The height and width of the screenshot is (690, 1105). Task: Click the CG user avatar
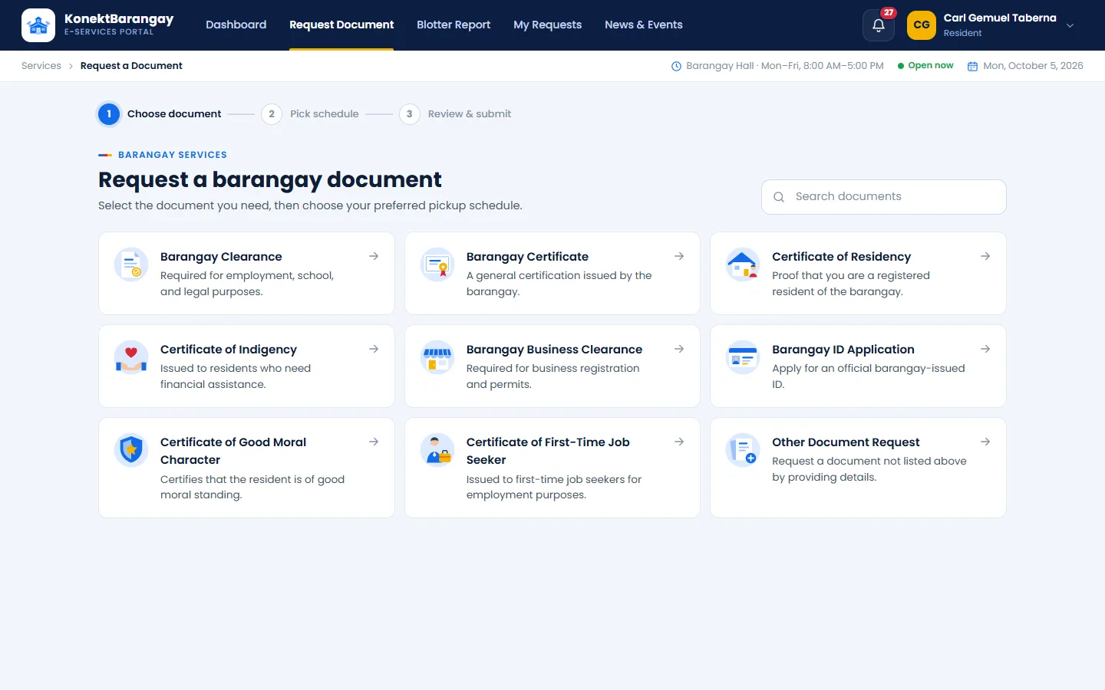pyautogui.click(x=922, y=25)
